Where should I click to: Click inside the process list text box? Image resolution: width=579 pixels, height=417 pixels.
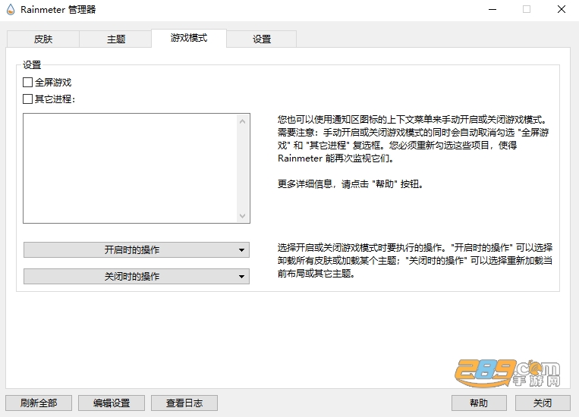130,168
